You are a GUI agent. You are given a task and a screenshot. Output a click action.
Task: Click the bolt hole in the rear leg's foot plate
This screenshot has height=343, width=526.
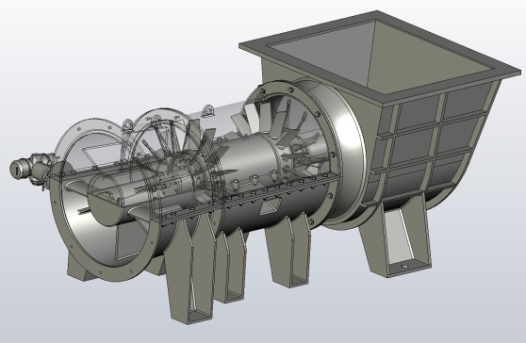click(405, 267)
